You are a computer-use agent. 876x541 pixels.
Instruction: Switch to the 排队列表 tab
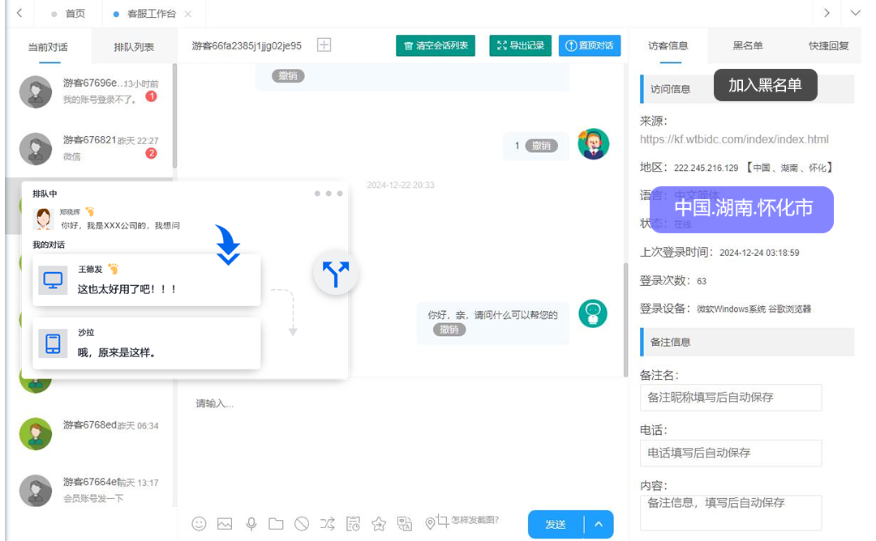134,48
